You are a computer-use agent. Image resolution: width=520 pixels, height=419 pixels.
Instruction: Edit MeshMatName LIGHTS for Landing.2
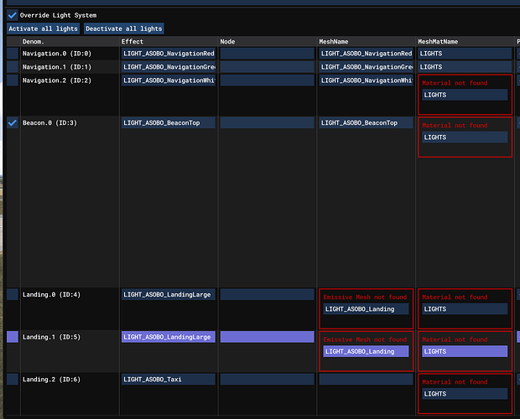(465, 394)
